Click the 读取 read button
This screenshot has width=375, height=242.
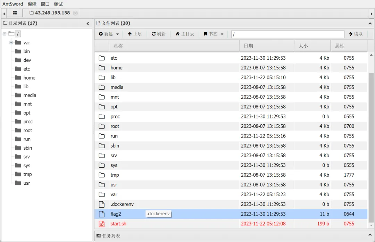[x=356, y=34]
